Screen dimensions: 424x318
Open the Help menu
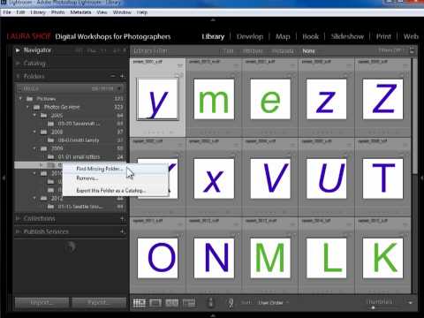(142, 12)
